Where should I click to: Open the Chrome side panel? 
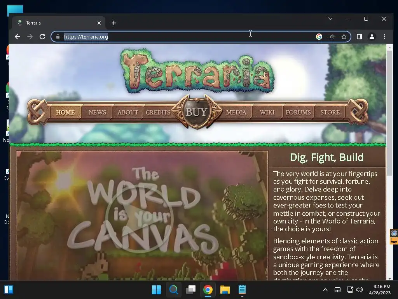point(360,37)
